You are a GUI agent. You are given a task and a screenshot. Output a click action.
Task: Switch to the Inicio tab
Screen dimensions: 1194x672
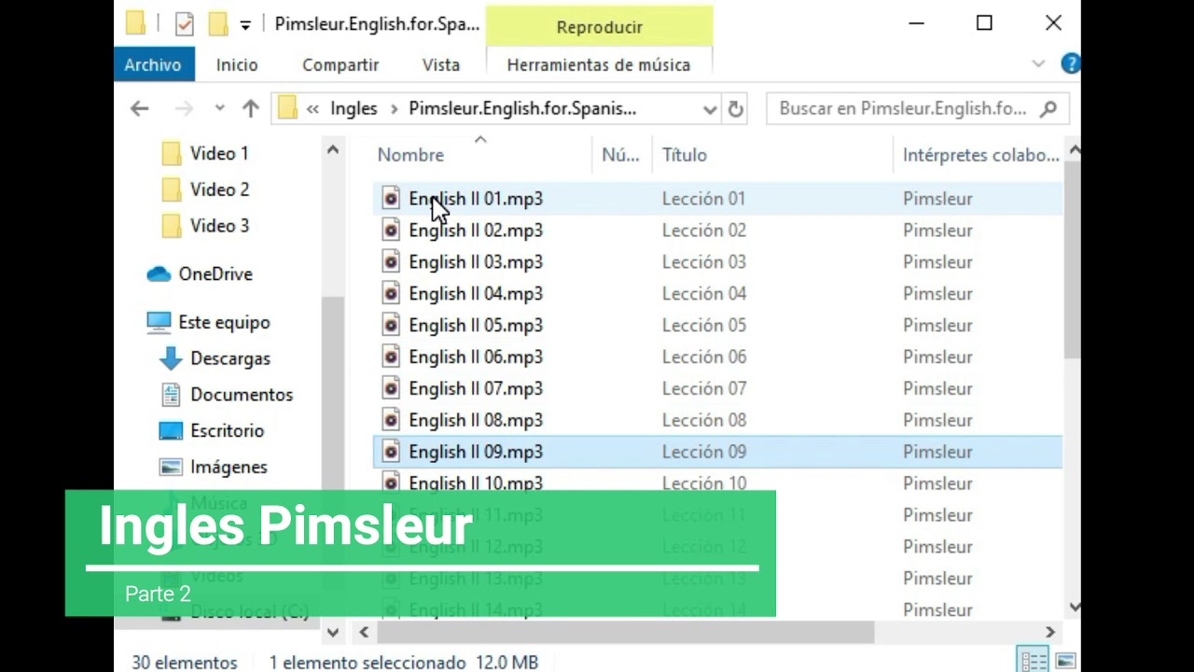[237, 64]
